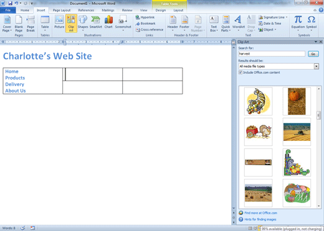Open the WordArt gallery
The height and width of the screenshot is (231, 324).
coord(239,24)
